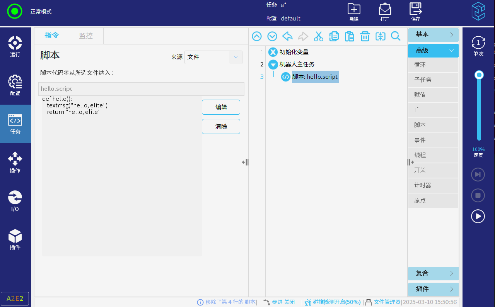The height and width of the screenshot is (307, 495).
Task: Select the 指令 tab
Action: point(52,36)
